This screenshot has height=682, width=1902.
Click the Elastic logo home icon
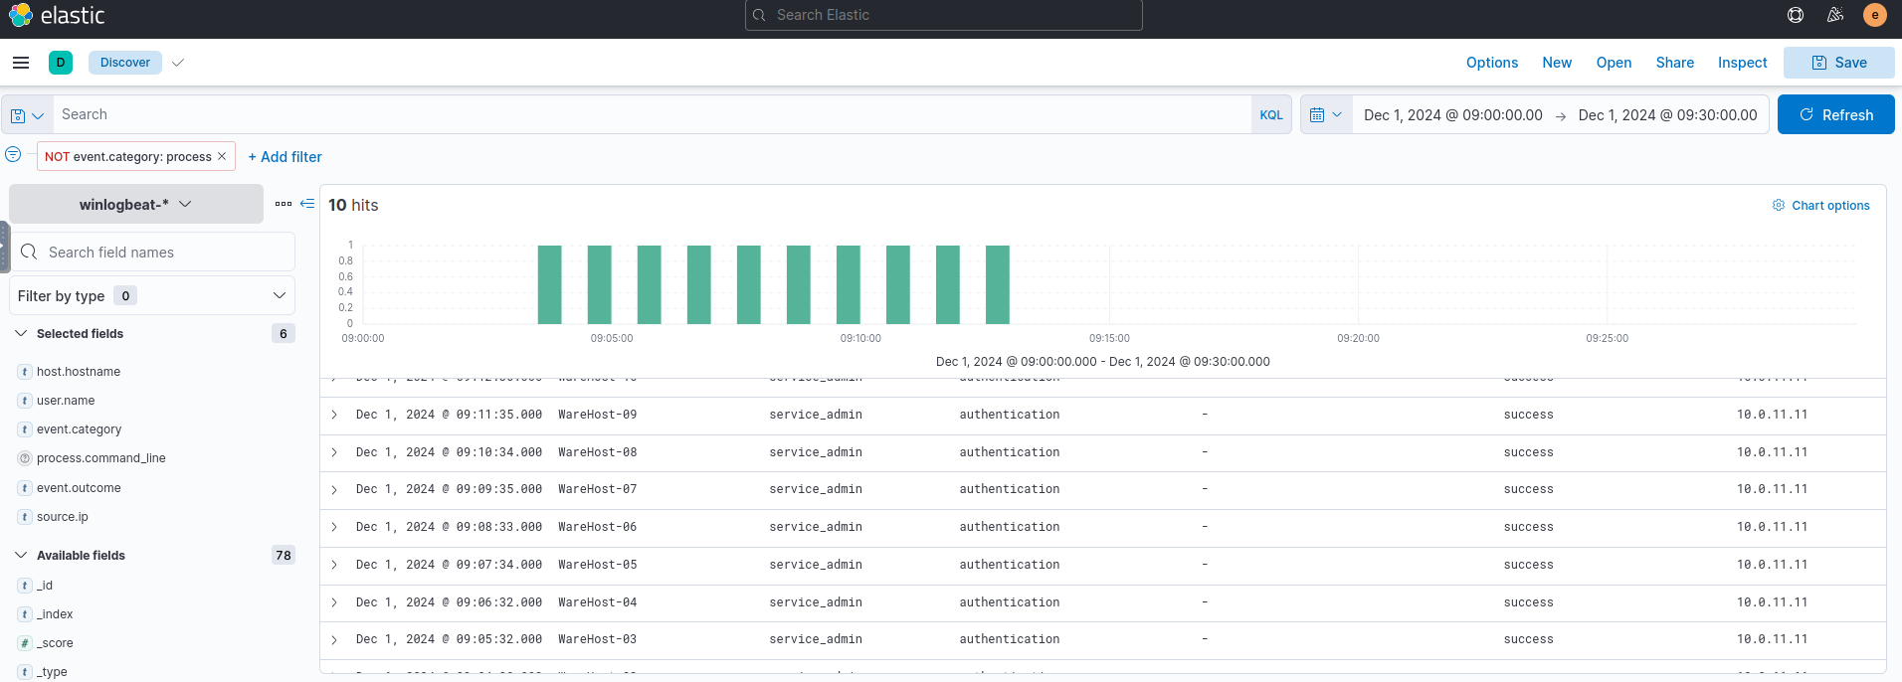(21, 15)
